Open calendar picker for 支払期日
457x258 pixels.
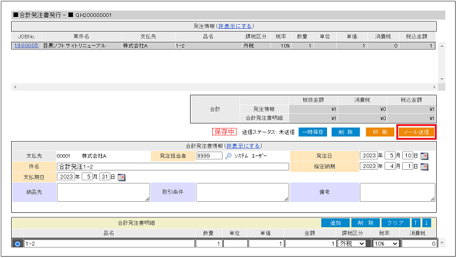(121, 177)
